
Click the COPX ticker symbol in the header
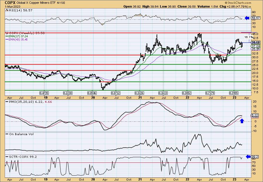pos(10,3)
